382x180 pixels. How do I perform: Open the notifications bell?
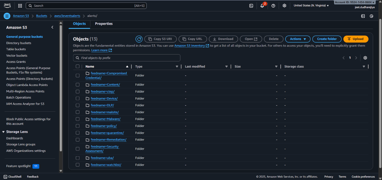262,6
